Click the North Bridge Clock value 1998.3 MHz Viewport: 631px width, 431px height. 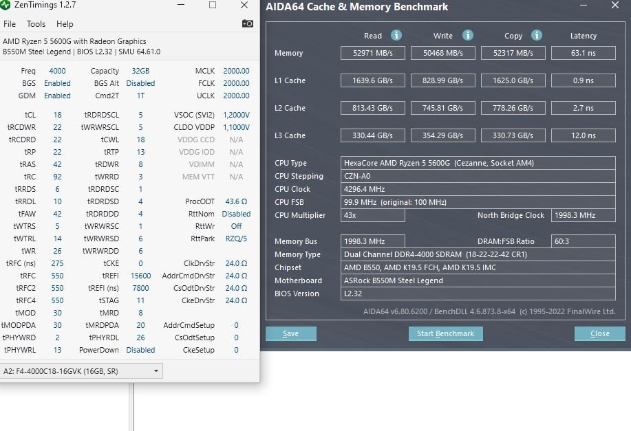pos(583,215)
